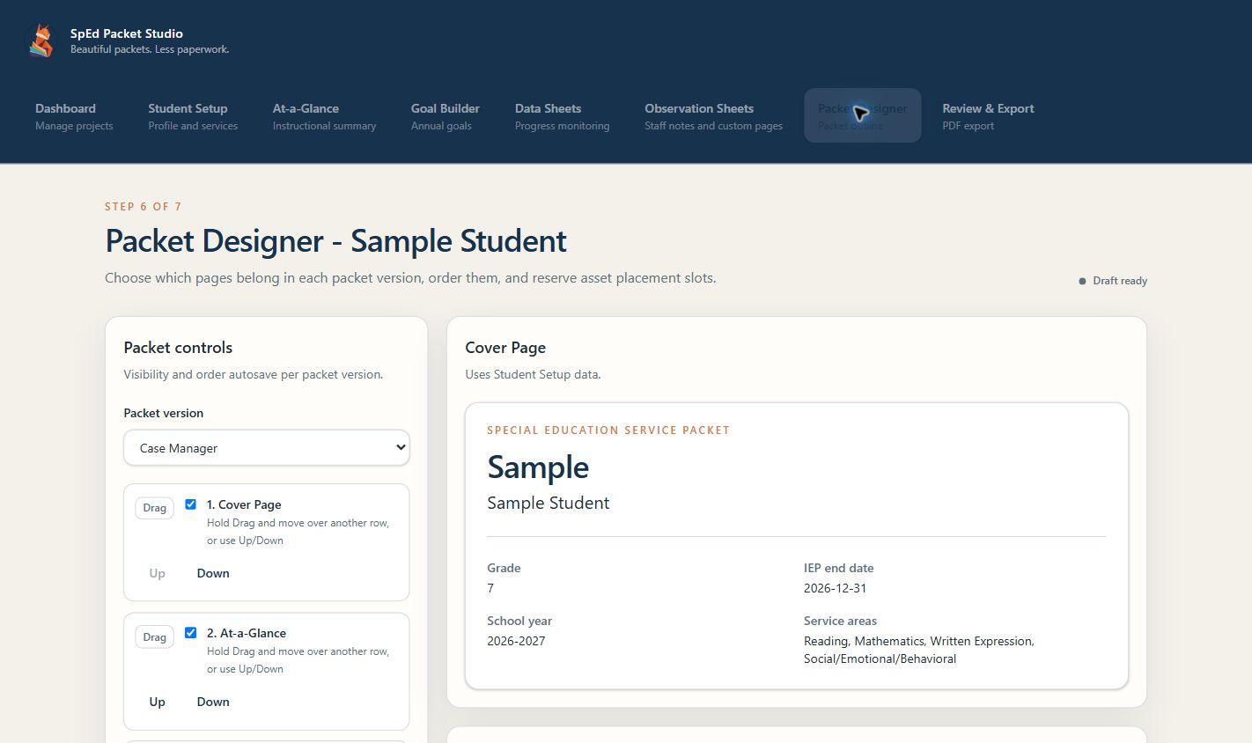This screenshot has width=1252, height=743.
Task: Click the Packet Designer - Sample Student heading
Action: (x=335, y=241)
